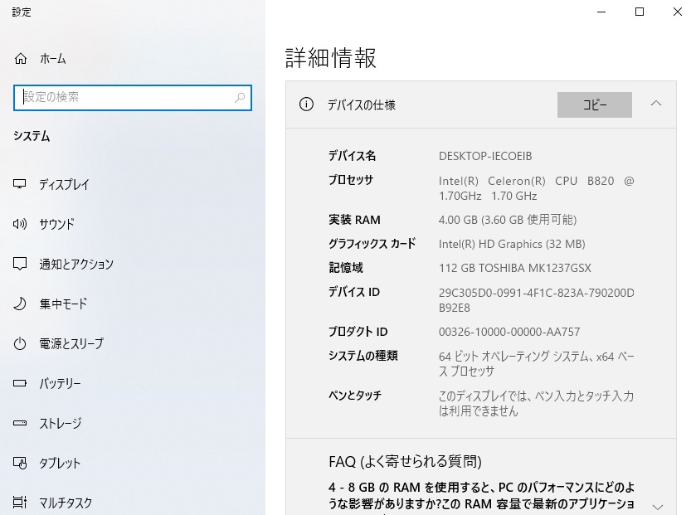Click the notifications speech bubble icon
The image size is (691, 515).
click(x=20, y=264)
